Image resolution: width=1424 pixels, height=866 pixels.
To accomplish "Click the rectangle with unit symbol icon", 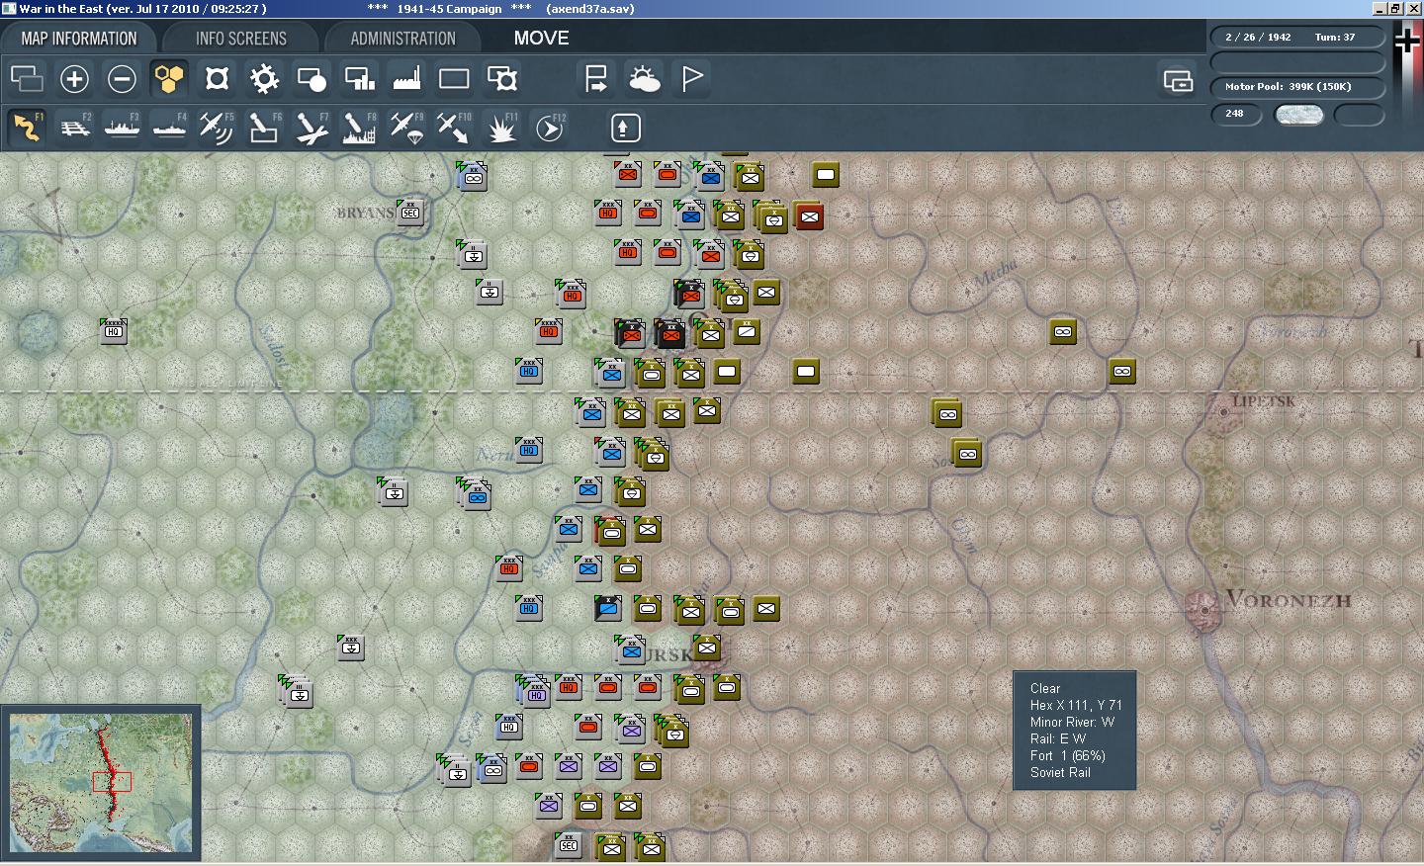I will pos(502,78).
